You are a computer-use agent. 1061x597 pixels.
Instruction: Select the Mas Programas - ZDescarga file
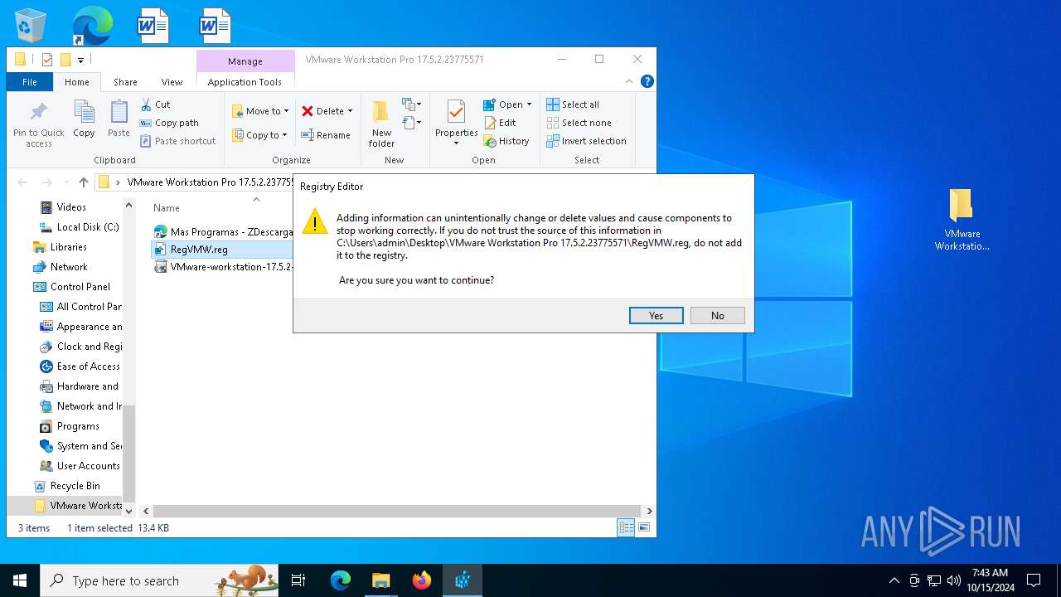[x=224, y=232]
